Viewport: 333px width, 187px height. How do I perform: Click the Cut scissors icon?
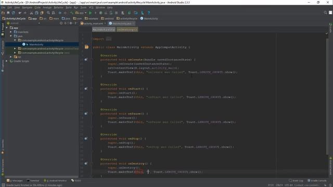point(31,13)
